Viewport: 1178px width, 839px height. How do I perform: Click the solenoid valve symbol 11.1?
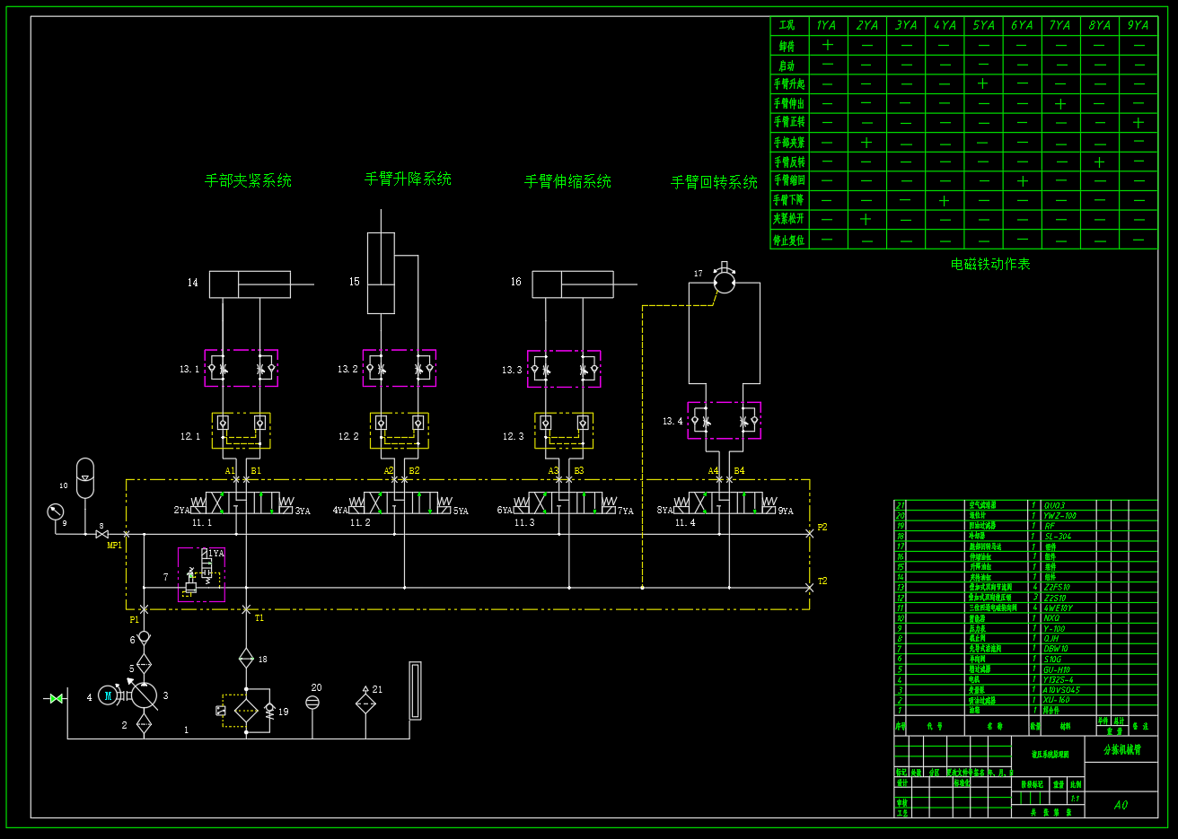coord(243,503)
